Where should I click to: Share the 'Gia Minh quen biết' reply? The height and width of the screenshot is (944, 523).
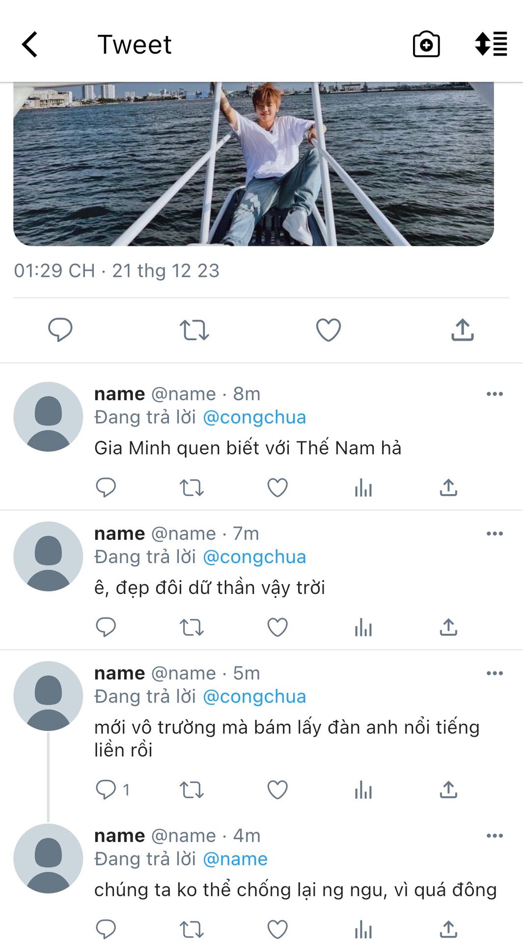448,488
